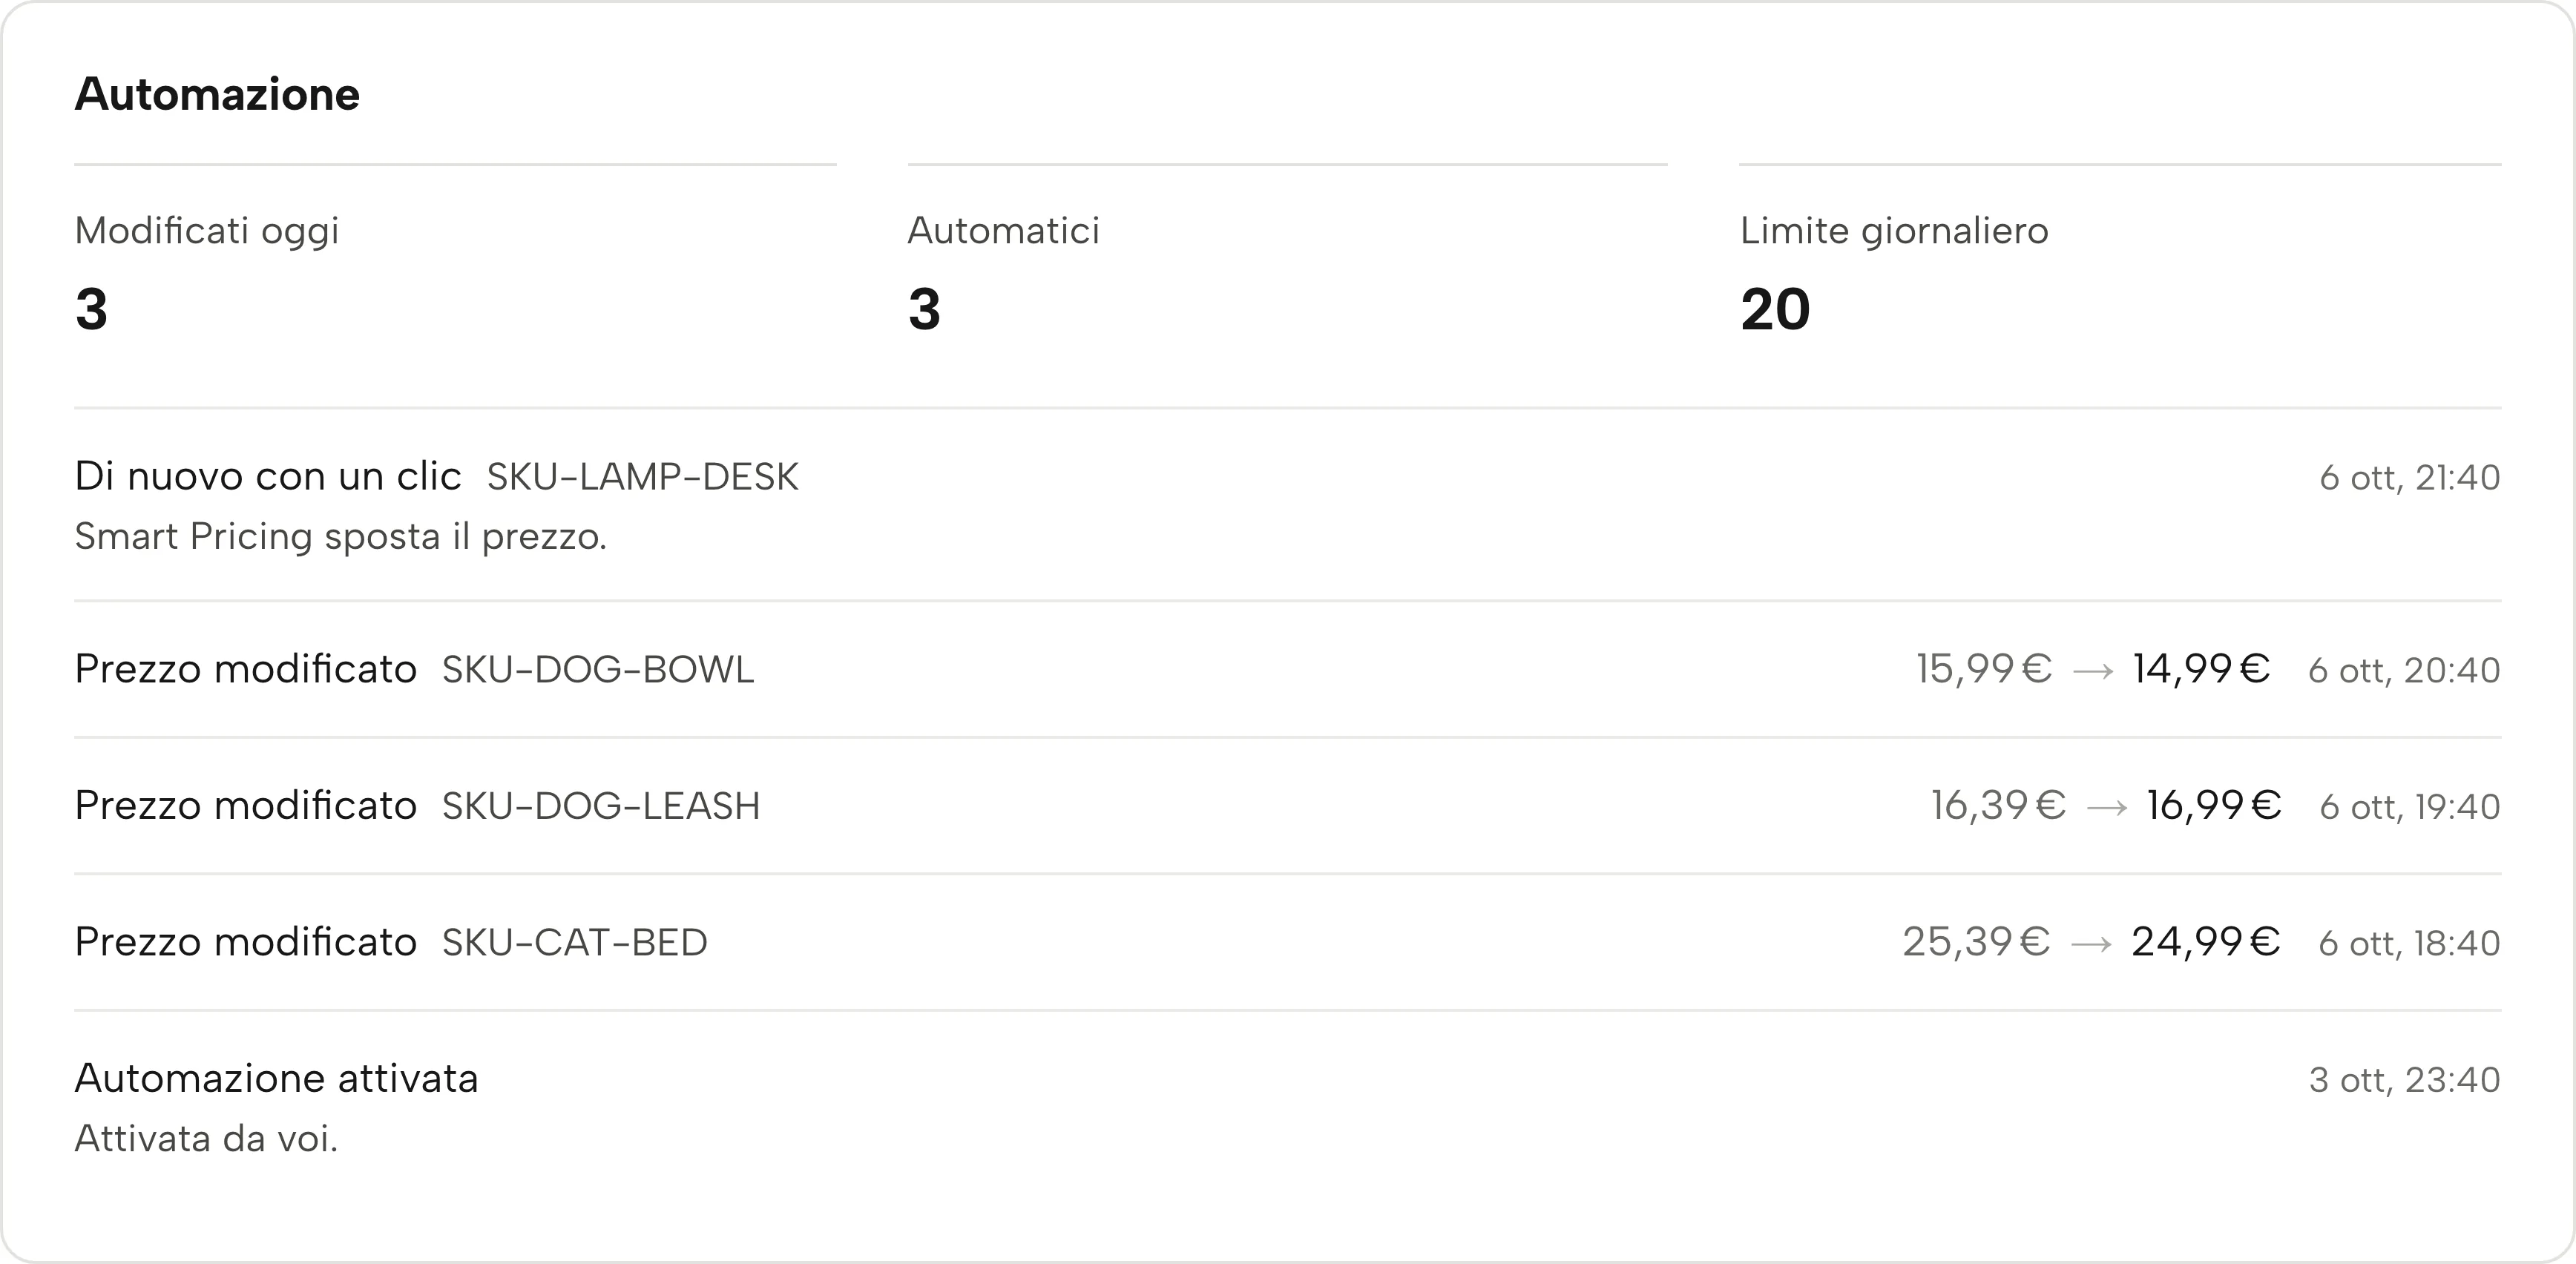Click the SKU-DOG-LEASH identifier
The width and height of the screenshot is (2576, 1264).
click(601, 806)
